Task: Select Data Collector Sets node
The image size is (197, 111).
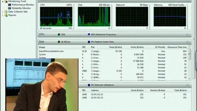Action: tap(18, 12)
